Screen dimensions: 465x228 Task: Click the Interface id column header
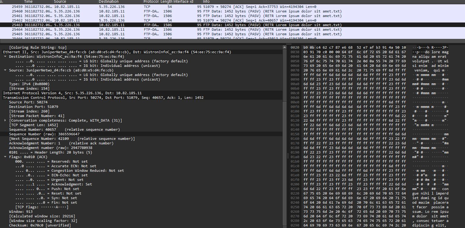(x=187, y=2)
